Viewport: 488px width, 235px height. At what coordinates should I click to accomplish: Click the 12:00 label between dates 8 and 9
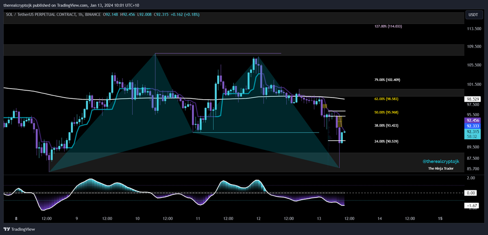click(46, 218)
